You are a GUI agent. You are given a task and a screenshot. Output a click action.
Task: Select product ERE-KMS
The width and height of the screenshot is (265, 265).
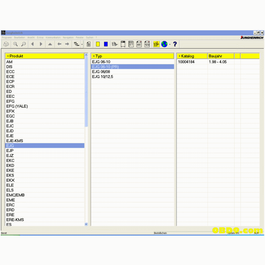coord(45,220)
